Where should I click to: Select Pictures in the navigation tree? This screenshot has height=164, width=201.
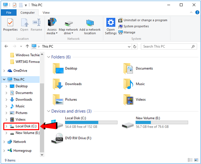[x=18, y=113]
